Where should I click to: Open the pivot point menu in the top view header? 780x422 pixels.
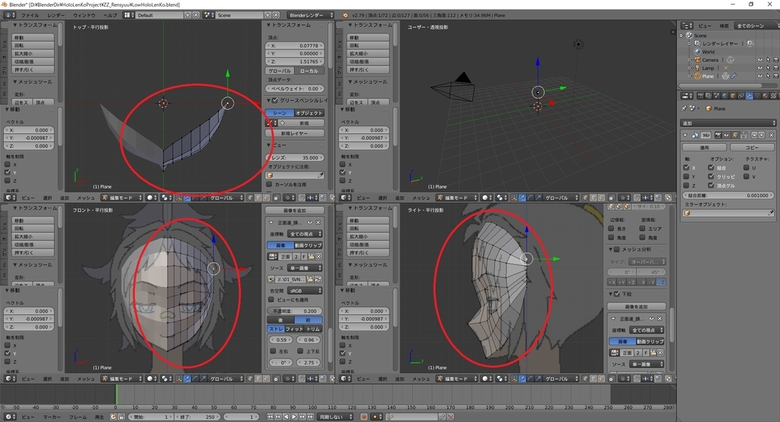point(167,198)
